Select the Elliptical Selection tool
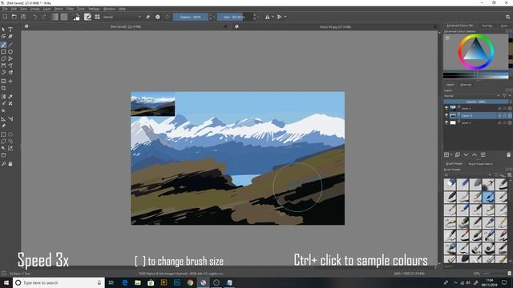 (10, 134)
